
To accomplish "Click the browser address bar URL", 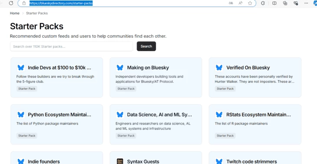I will pos(61,3).
